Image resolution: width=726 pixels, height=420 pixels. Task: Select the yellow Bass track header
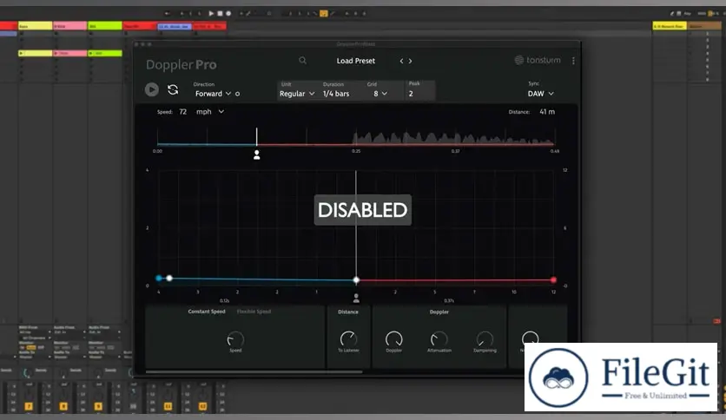(x=36, y=26)
